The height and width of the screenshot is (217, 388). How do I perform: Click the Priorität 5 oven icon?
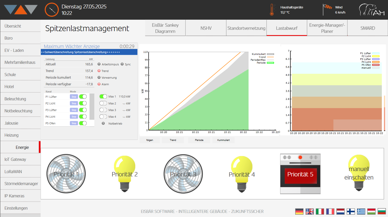pyautogui.click(x=300, y=174)
